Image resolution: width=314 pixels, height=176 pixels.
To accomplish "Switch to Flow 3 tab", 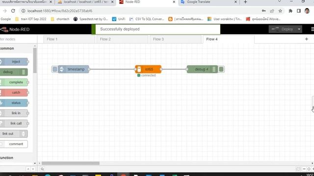I will (x=176, y=39).
